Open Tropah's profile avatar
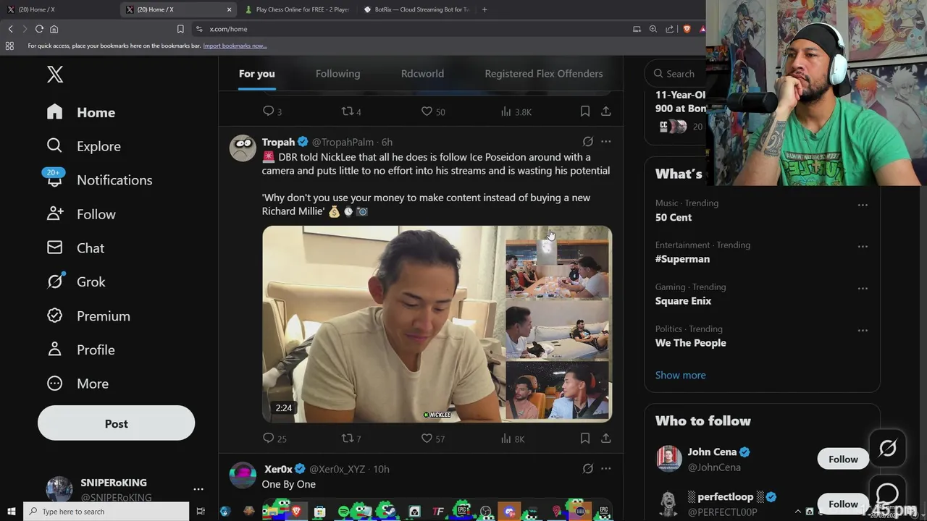 243,148
